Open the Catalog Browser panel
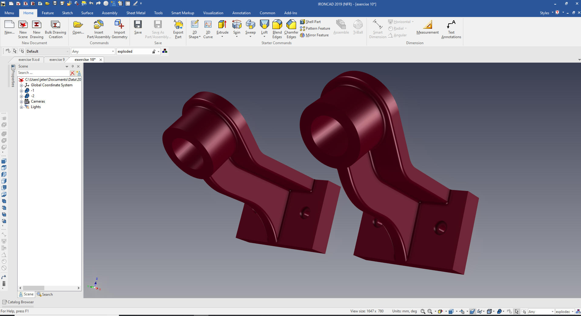Screen dimensions: 581x316 18,302
